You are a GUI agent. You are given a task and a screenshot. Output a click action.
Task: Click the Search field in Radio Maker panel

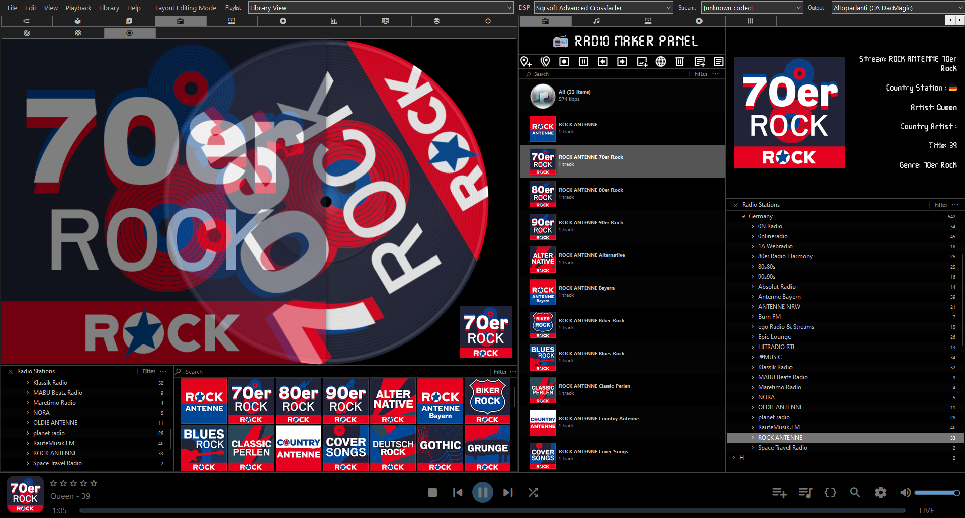(606, 74)
